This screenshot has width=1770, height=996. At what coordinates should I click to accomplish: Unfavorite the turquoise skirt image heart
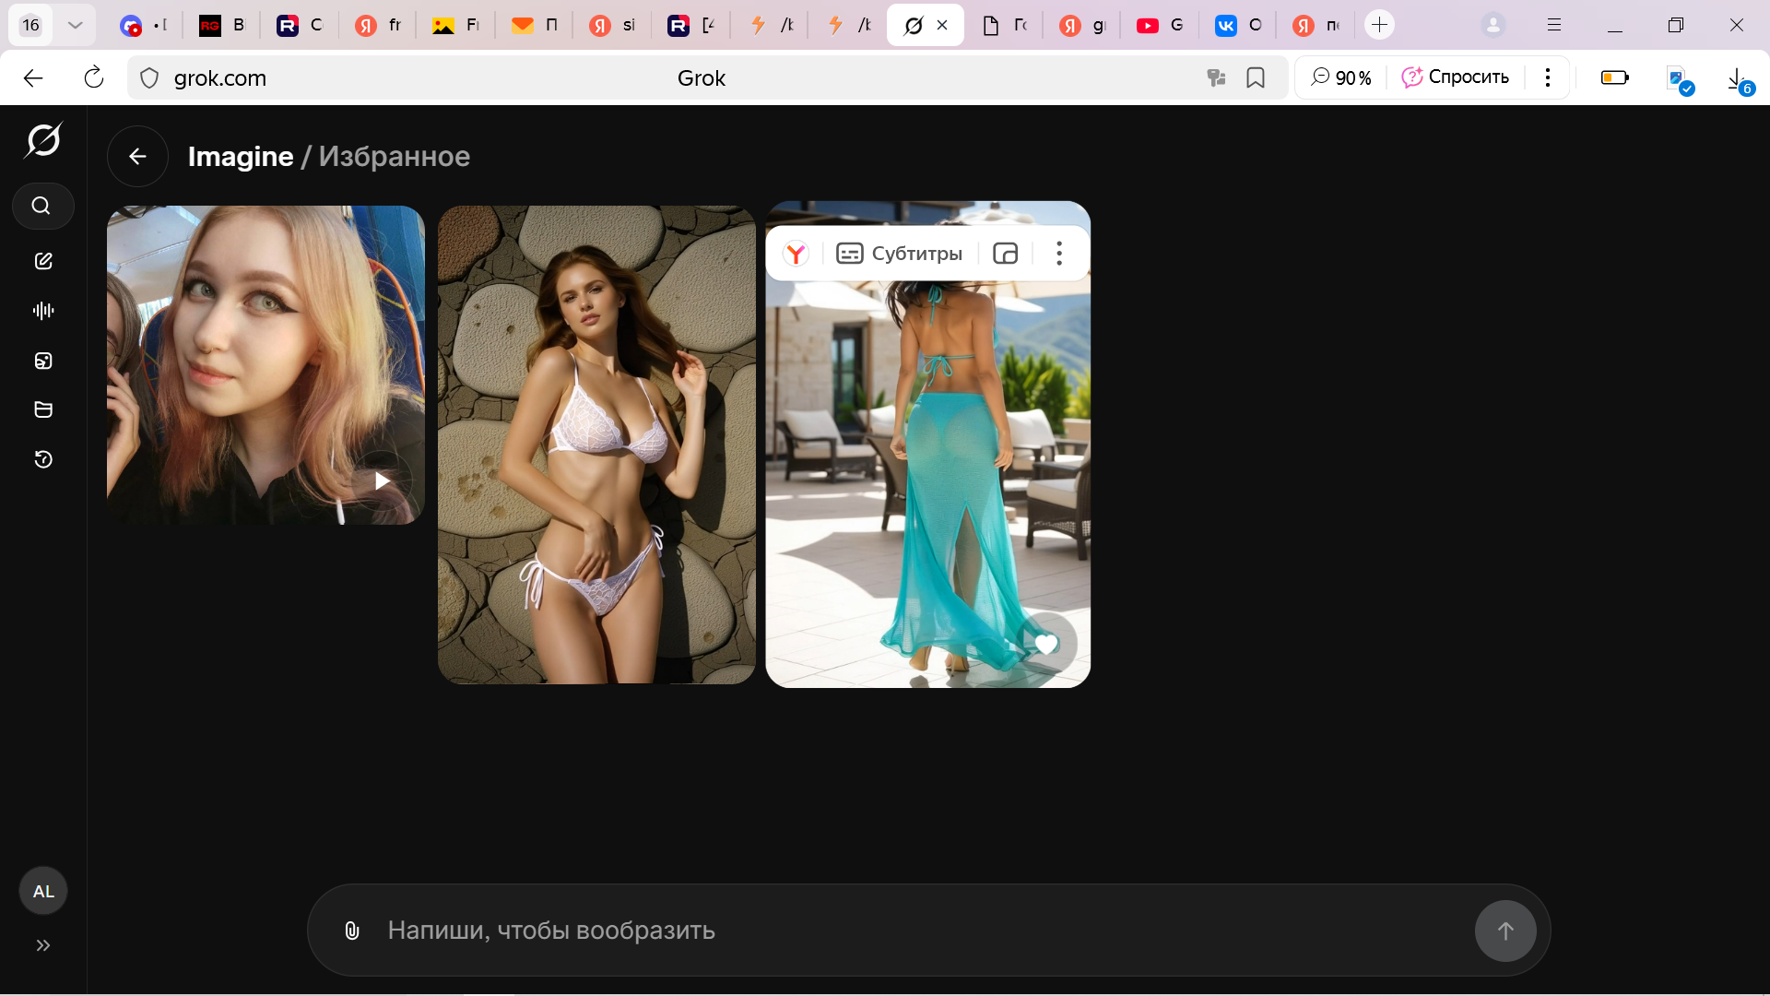(x=1045, y=644)
